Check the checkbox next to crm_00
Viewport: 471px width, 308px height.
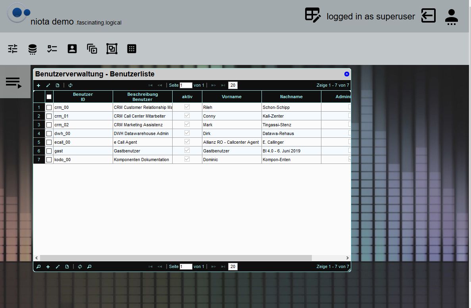tap(49, 107)
